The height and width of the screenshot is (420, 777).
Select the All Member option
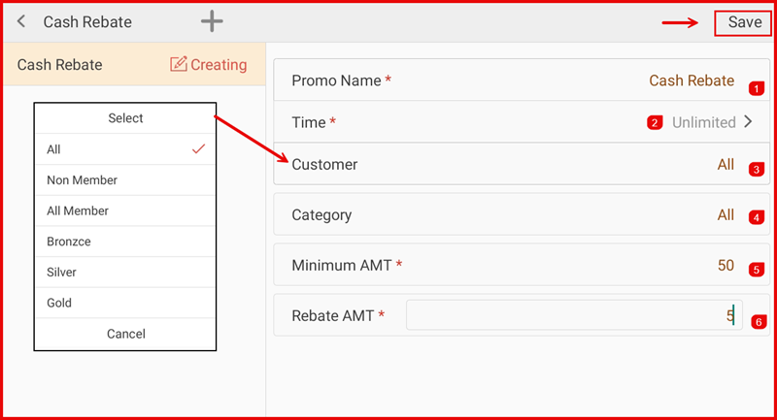78,210
